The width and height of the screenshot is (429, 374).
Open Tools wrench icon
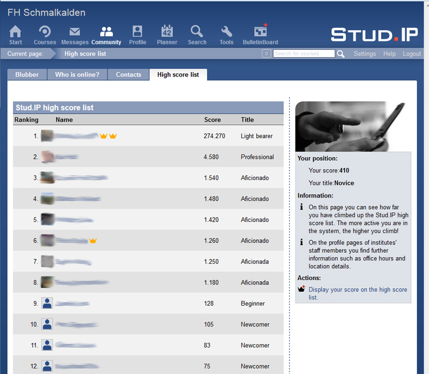(x=227, y=32)
